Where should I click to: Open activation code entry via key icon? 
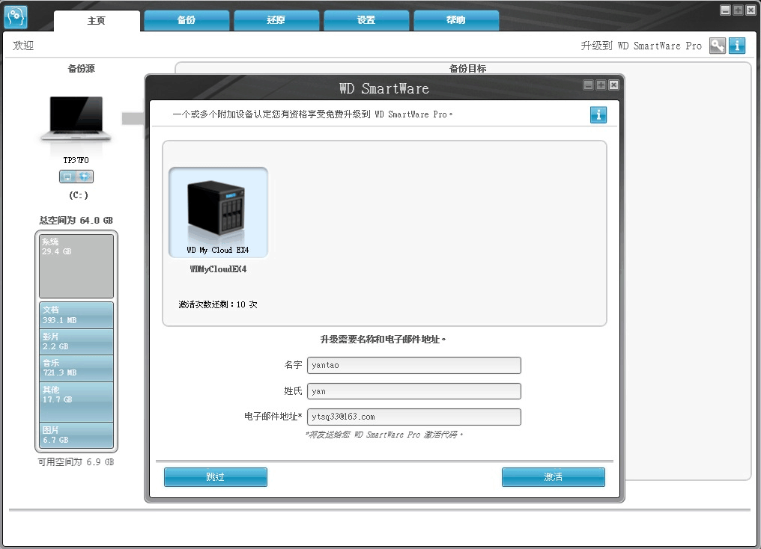[x=717, y=46]
